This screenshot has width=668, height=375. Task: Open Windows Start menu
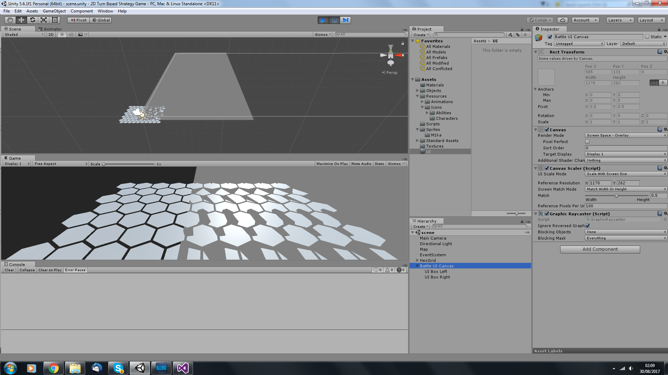[10, 368]
